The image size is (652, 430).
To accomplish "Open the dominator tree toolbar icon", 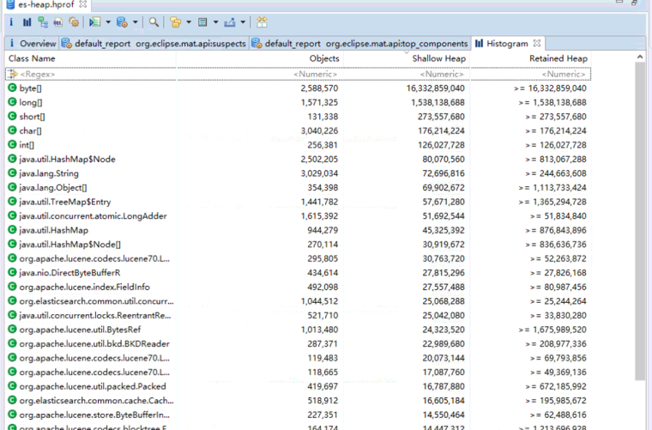I will pyautogui.click(x=42, y=22).
